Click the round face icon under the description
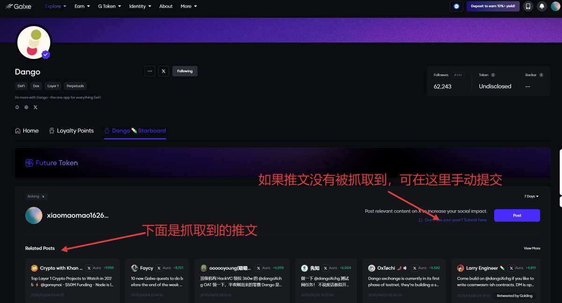Image resolution: width=562 pixels, height=303 pixels. (17, 107)
